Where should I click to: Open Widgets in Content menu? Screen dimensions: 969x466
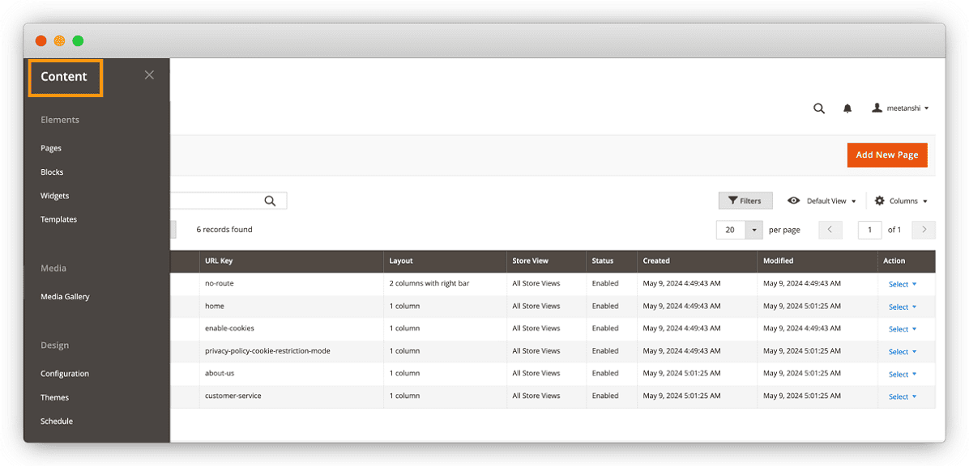(x=54, y=196)
